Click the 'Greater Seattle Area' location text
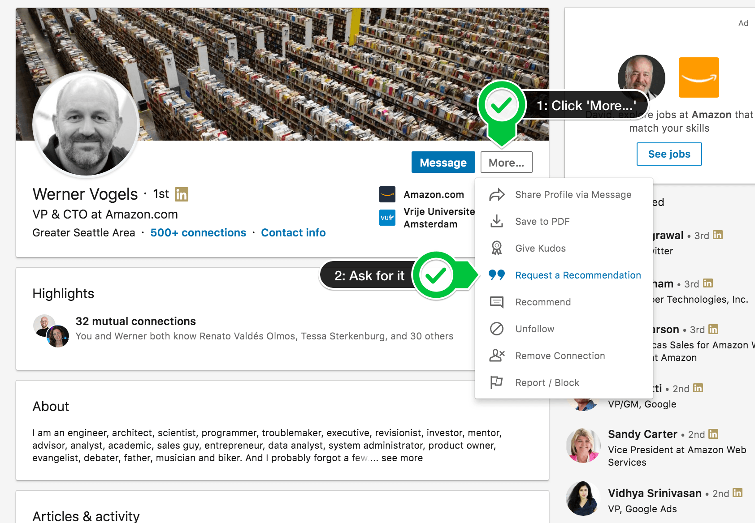The width and height of the screenshot is (755, 523). pyautogui.click(x=84, y=233)
